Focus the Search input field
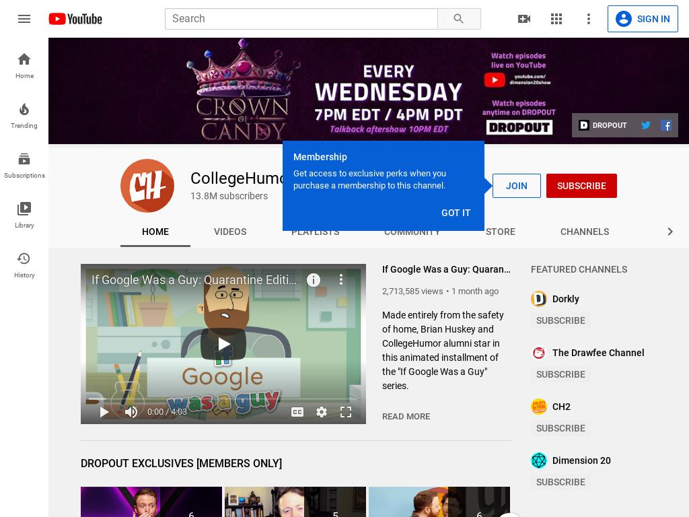689x517 pixels. [301, 19]
